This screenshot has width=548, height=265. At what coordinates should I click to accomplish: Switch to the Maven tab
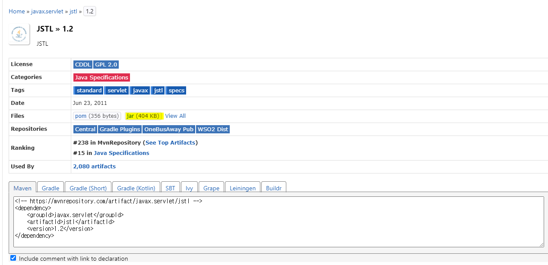tap(22, 188)
